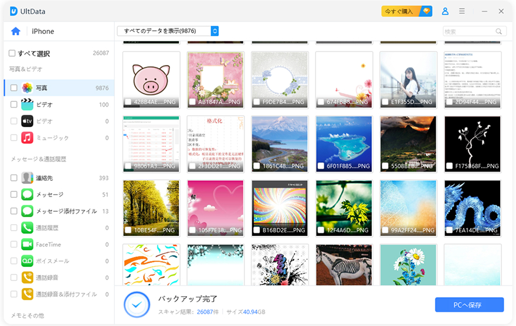Tick the メッセージ 51 checkbox
516x326 pixels.
click(x=14, y=194)
